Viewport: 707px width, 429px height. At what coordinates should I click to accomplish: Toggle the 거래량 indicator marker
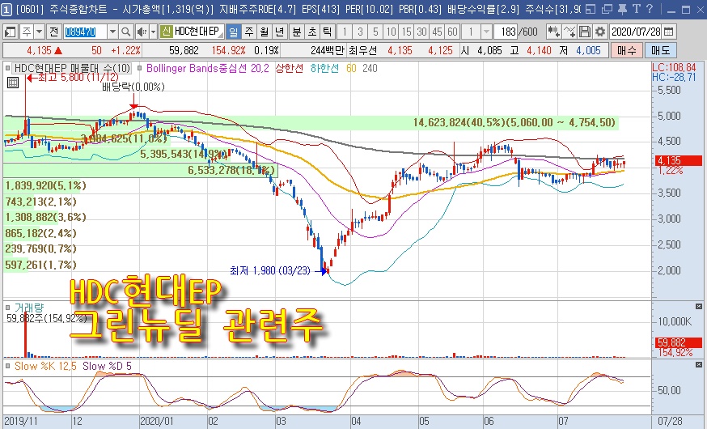point(8,308)
